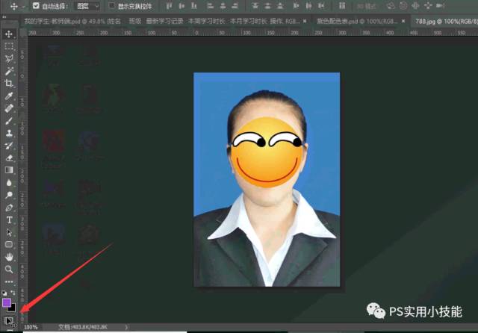Align horizontal centers in options bar
The image size is (478, 333).
pyautogui.click(x=223, y=6)
